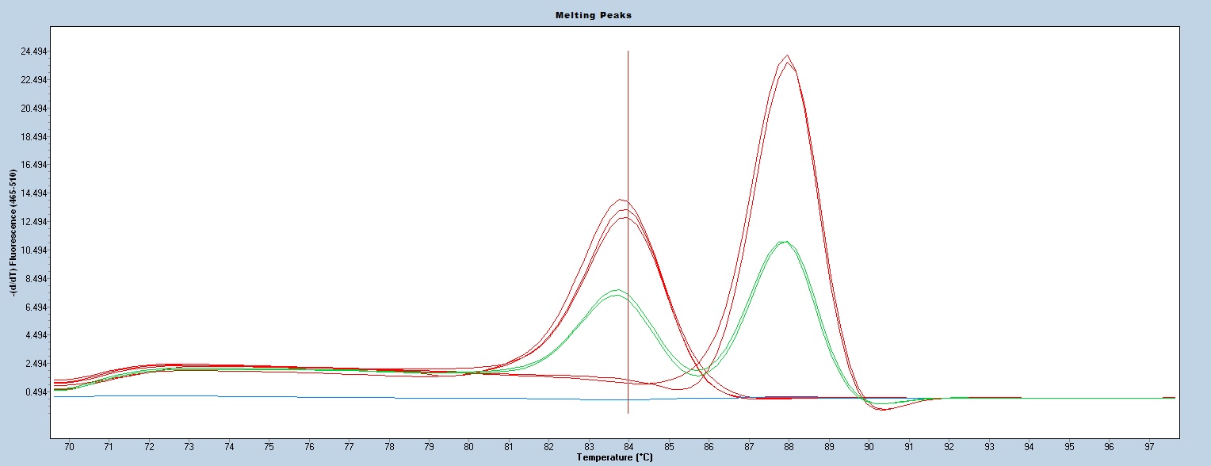Click the highest red peak near 83.8°C
The height and width of the screenshot is (466, 1211).
pos(621,200)
